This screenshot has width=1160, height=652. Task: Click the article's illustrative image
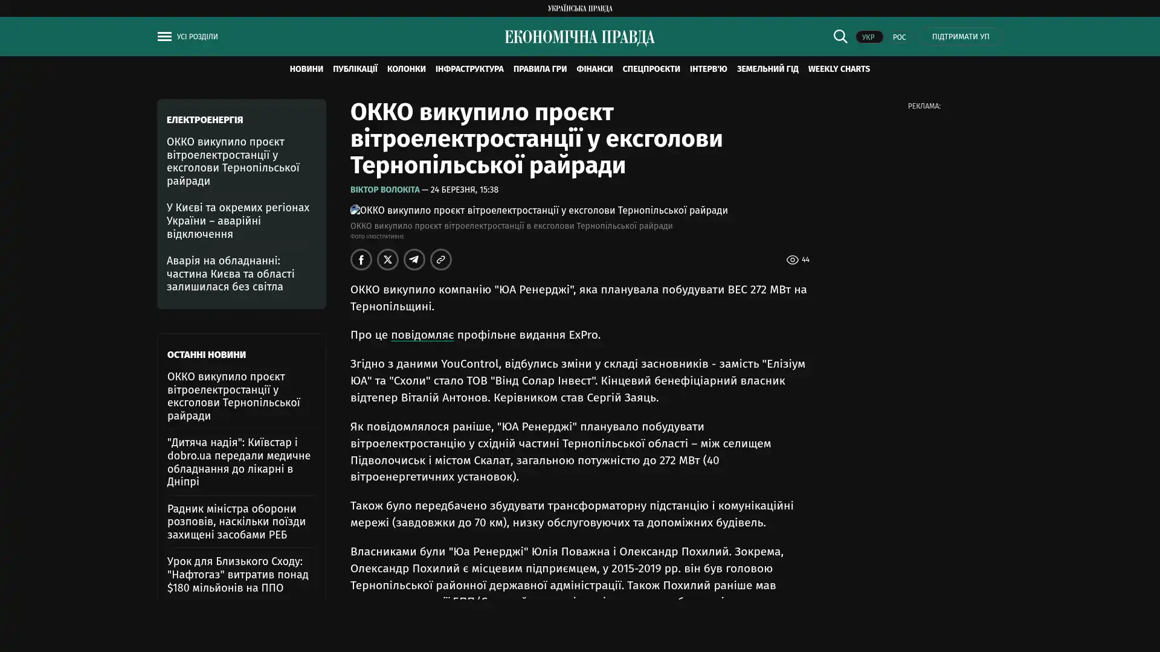(539, 210)
